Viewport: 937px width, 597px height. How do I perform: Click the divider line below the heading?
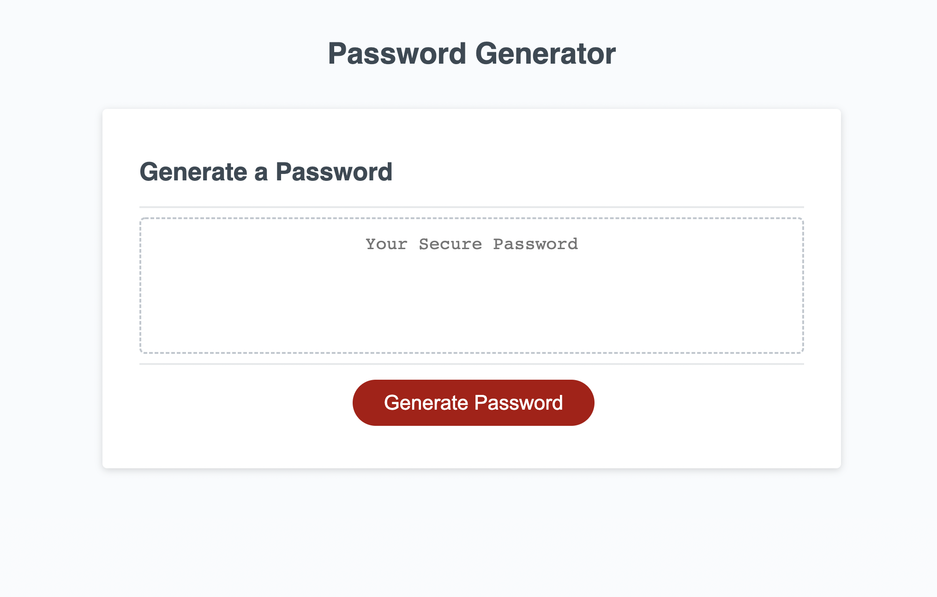[471, 205]
